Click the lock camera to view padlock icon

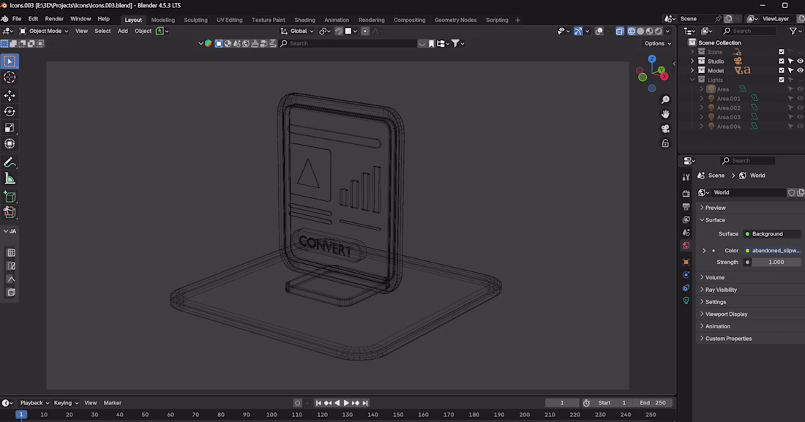665,143
